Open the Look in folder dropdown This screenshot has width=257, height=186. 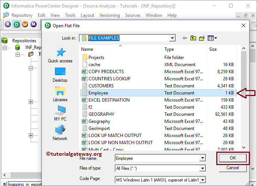(172, 38)
